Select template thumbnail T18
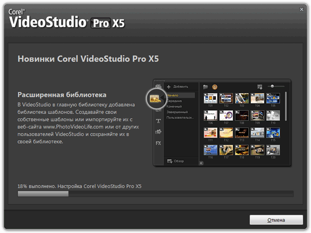Image resolution: width=311 pixels, height=233 pixels. coord(242,150)
